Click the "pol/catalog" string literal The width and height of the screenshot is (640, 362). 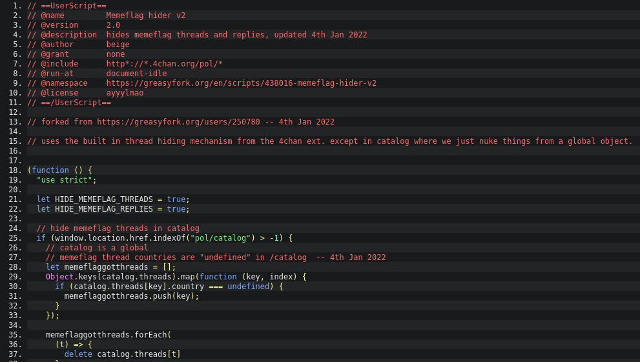(220, 238)
